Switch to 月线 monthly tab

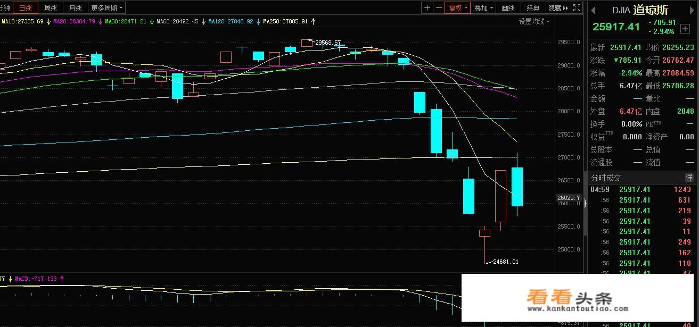coord(76,8)
